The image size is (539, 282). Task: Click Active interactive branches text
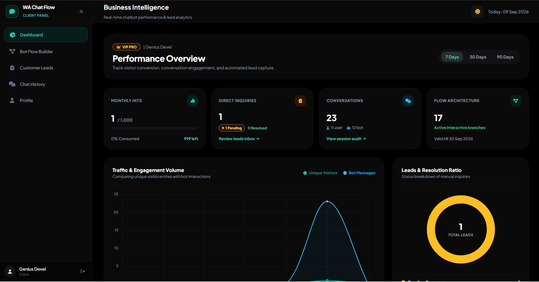460,128
